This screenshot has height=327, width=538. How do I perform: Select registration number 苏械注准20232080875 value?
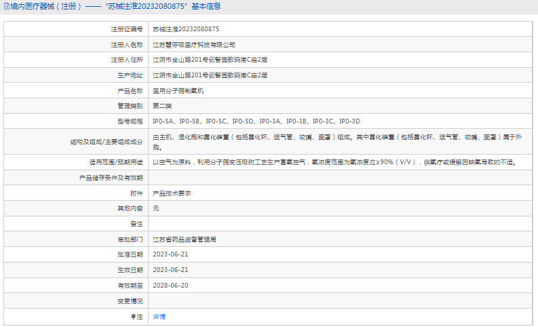(186, 29)
